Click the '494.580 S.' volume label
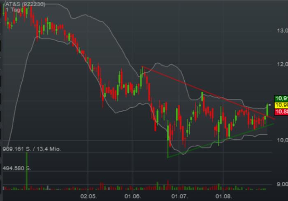The image size is (288, 201). point(17,168)
